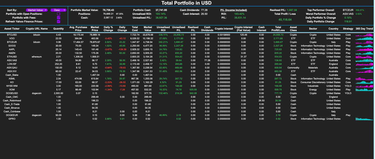
Task: Click the NYSE:WM YOLO strategy cell
Action: tap(348, 86)
